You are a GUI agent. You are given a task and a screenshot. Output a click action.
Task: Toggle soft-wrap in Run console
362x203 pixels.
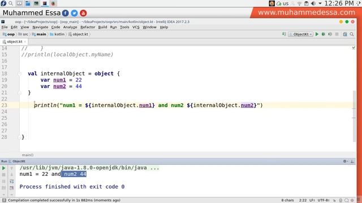point(11,182)
